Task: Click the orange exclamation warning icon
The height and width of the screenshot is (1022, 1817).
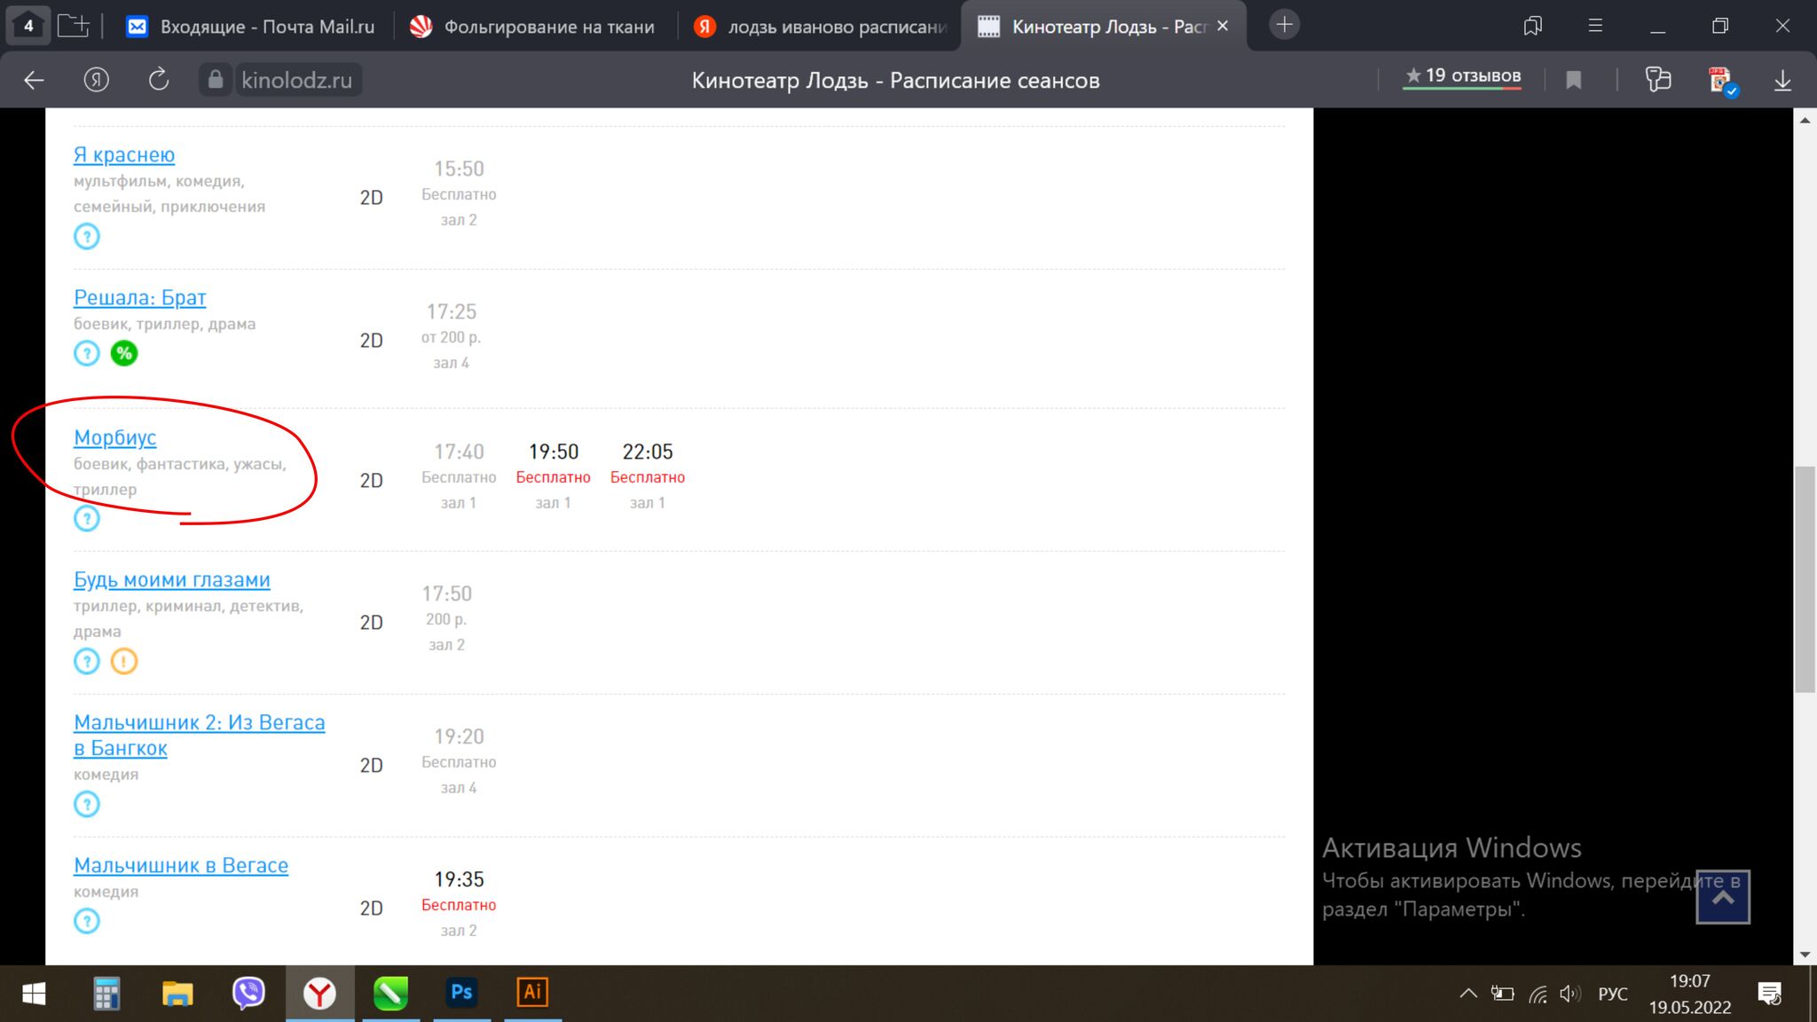Action: click(x=124, y=661)
